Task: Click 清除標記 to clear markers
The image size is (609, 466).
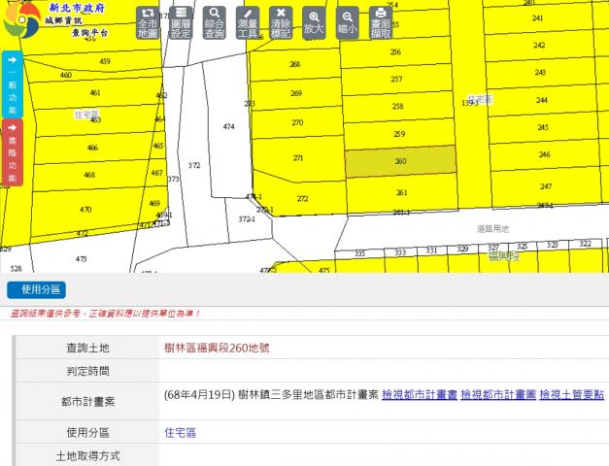Action: click(281, 23)
